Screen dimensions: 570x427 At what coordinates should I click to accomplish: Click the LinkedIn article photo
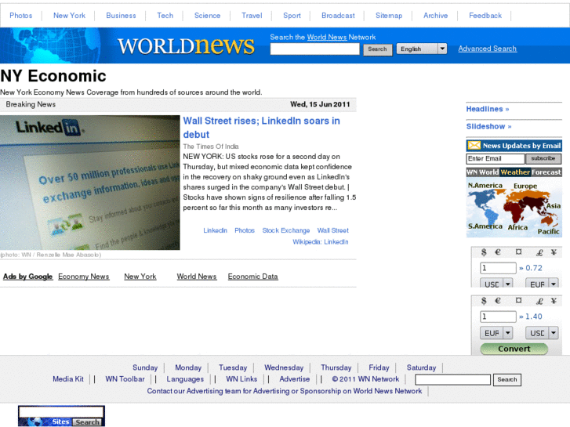click(x=90, y=183)
